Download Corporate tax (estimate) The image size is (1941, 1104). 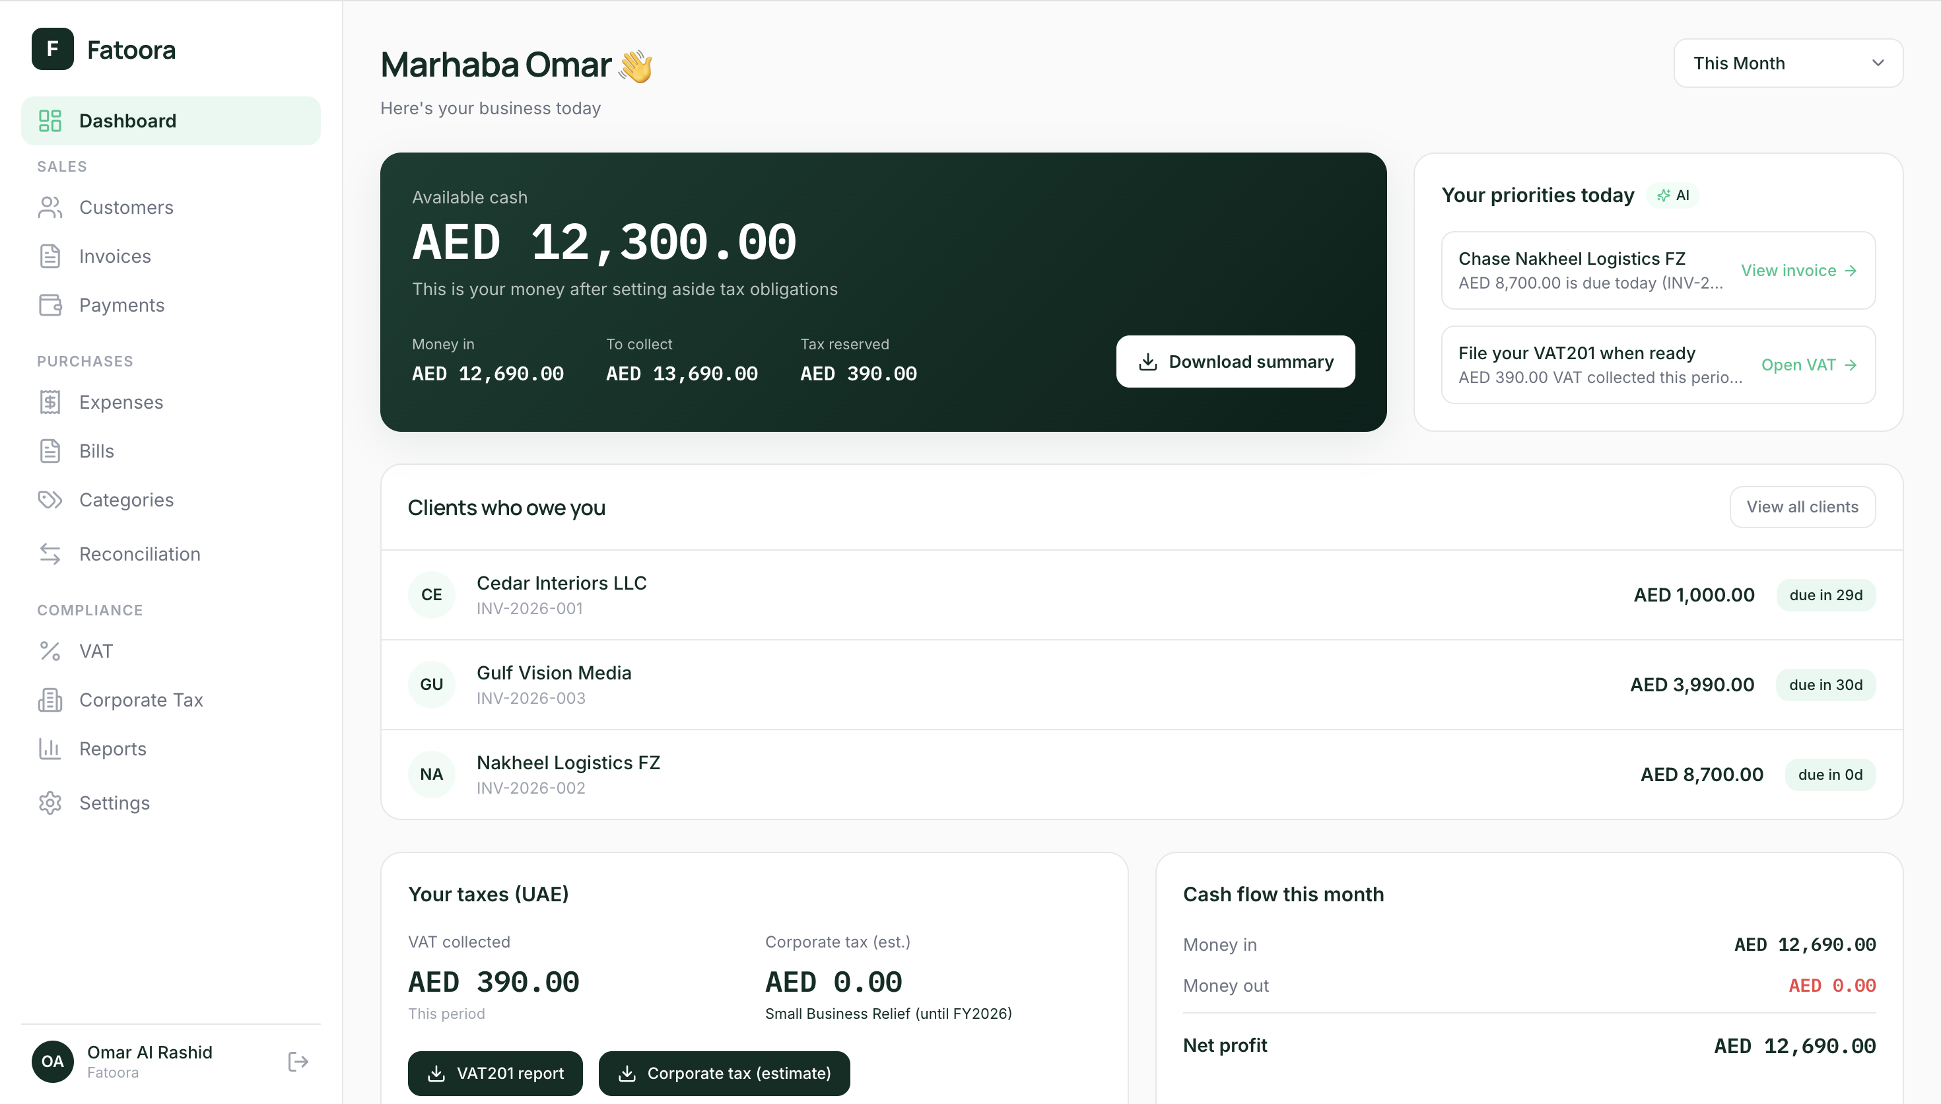pos(724,1074)
